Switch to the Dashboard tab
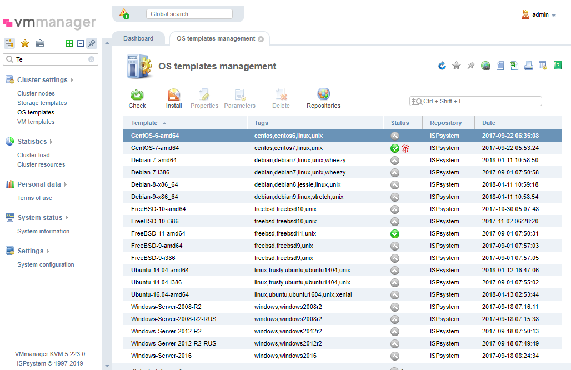The image size is (571, 370). pos(138,38)
